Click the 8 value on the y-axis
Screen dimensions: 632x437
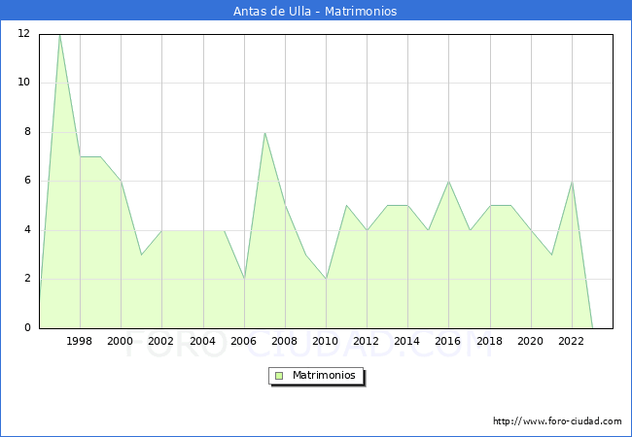(26, 132)
